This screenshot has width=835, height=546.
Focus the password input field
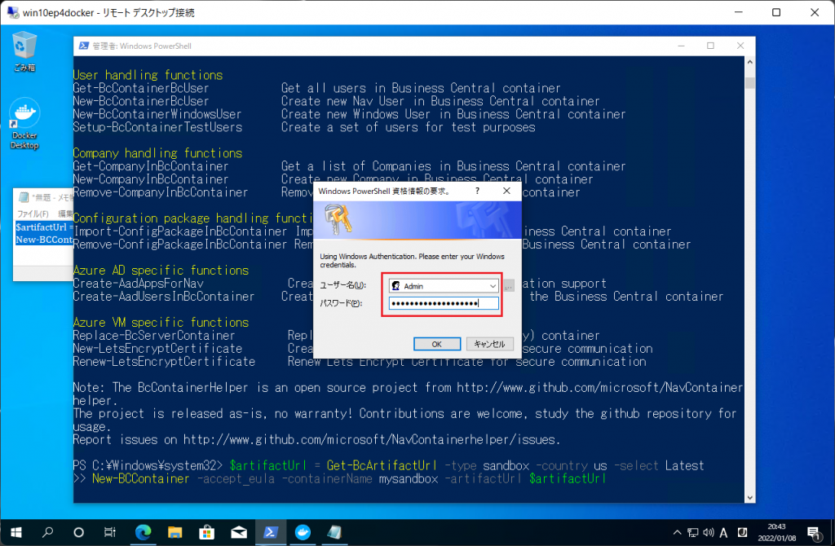coord(444,303)
